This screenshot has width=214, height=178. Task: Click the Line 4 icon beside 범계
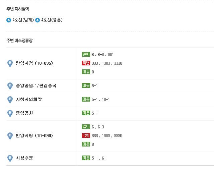pyautogui.click(x=9, y=20)
